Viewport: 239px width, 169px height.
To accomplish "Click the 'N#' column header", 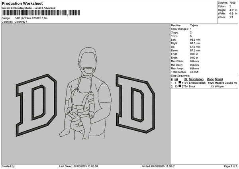I will coord(176,79).
